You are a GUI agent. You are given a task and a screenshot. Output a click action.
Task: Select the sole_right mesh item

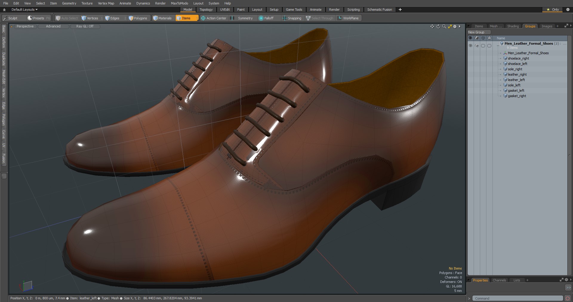(x=515, y=69)
